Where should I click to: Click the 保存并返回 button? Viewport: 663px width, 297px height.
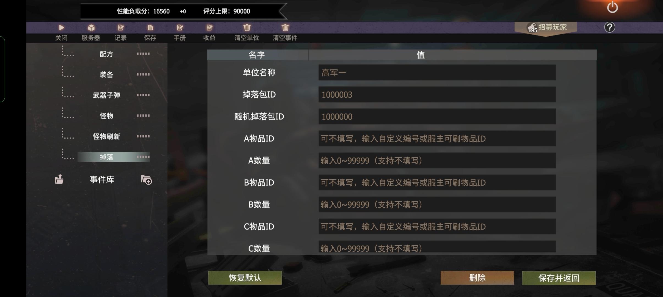pos(559,278)
